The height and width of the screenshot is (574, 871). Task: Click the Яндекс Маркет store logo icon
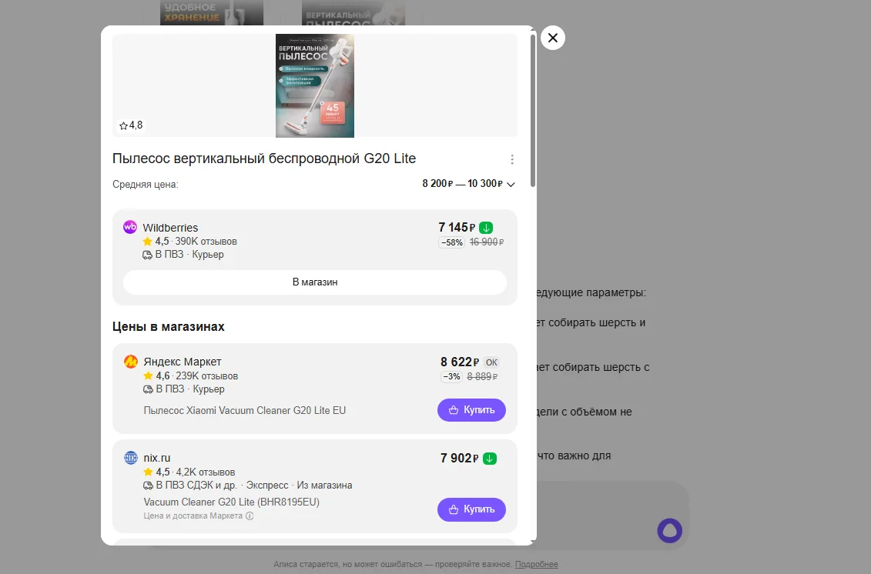[130, 361]
